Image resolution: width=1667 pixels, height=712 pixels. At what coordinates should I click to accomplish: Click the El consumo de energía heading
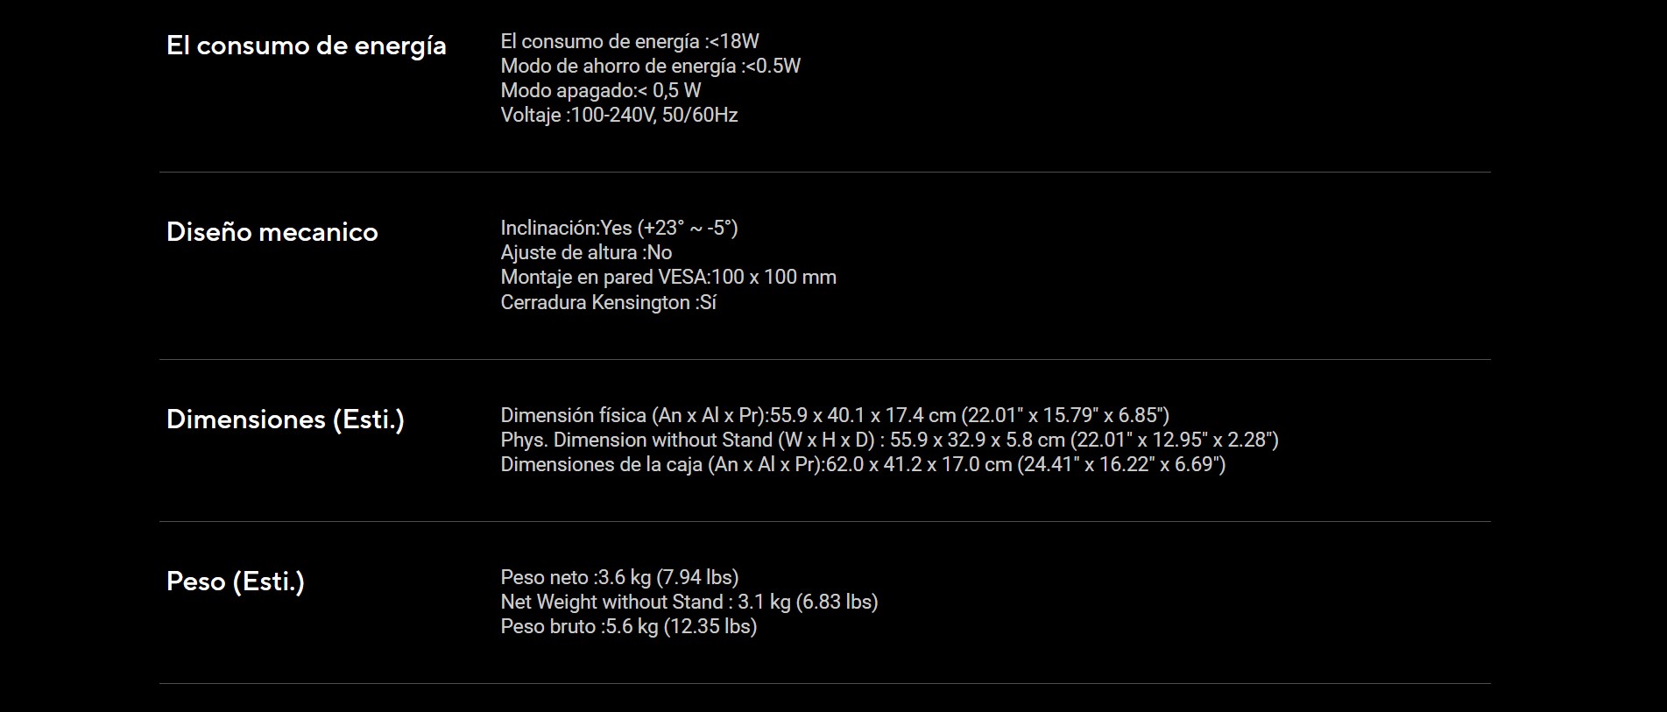coord(307,46)
